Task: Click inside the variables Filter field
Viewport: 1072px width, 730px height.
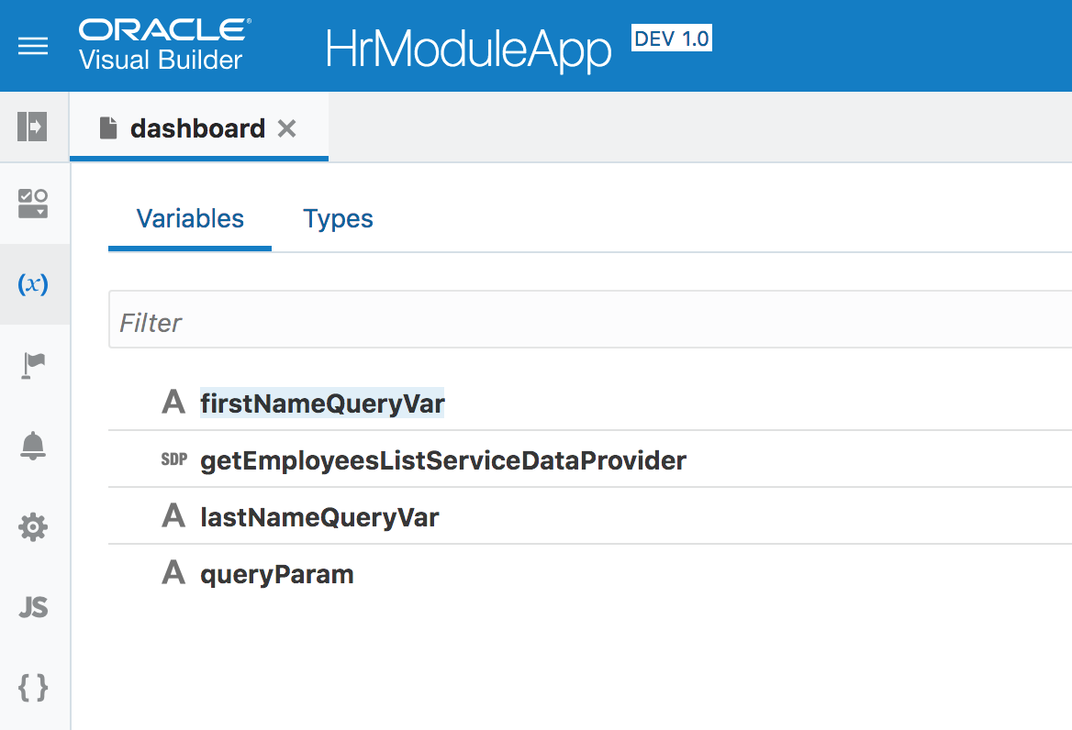Action: 367,321
